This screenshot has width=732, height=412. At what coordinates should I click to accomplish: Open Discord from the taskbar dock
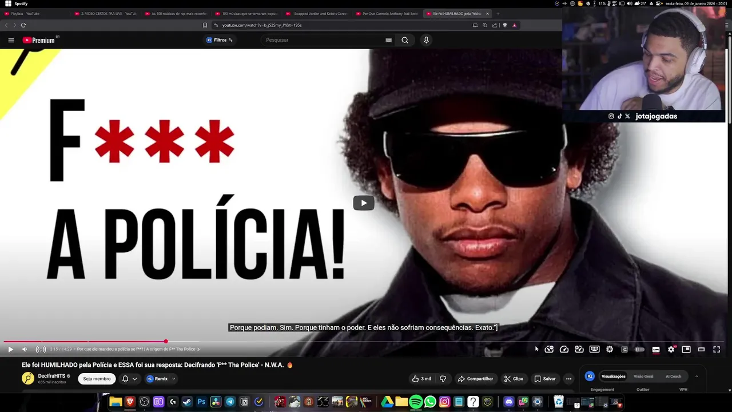click(509, 402)
